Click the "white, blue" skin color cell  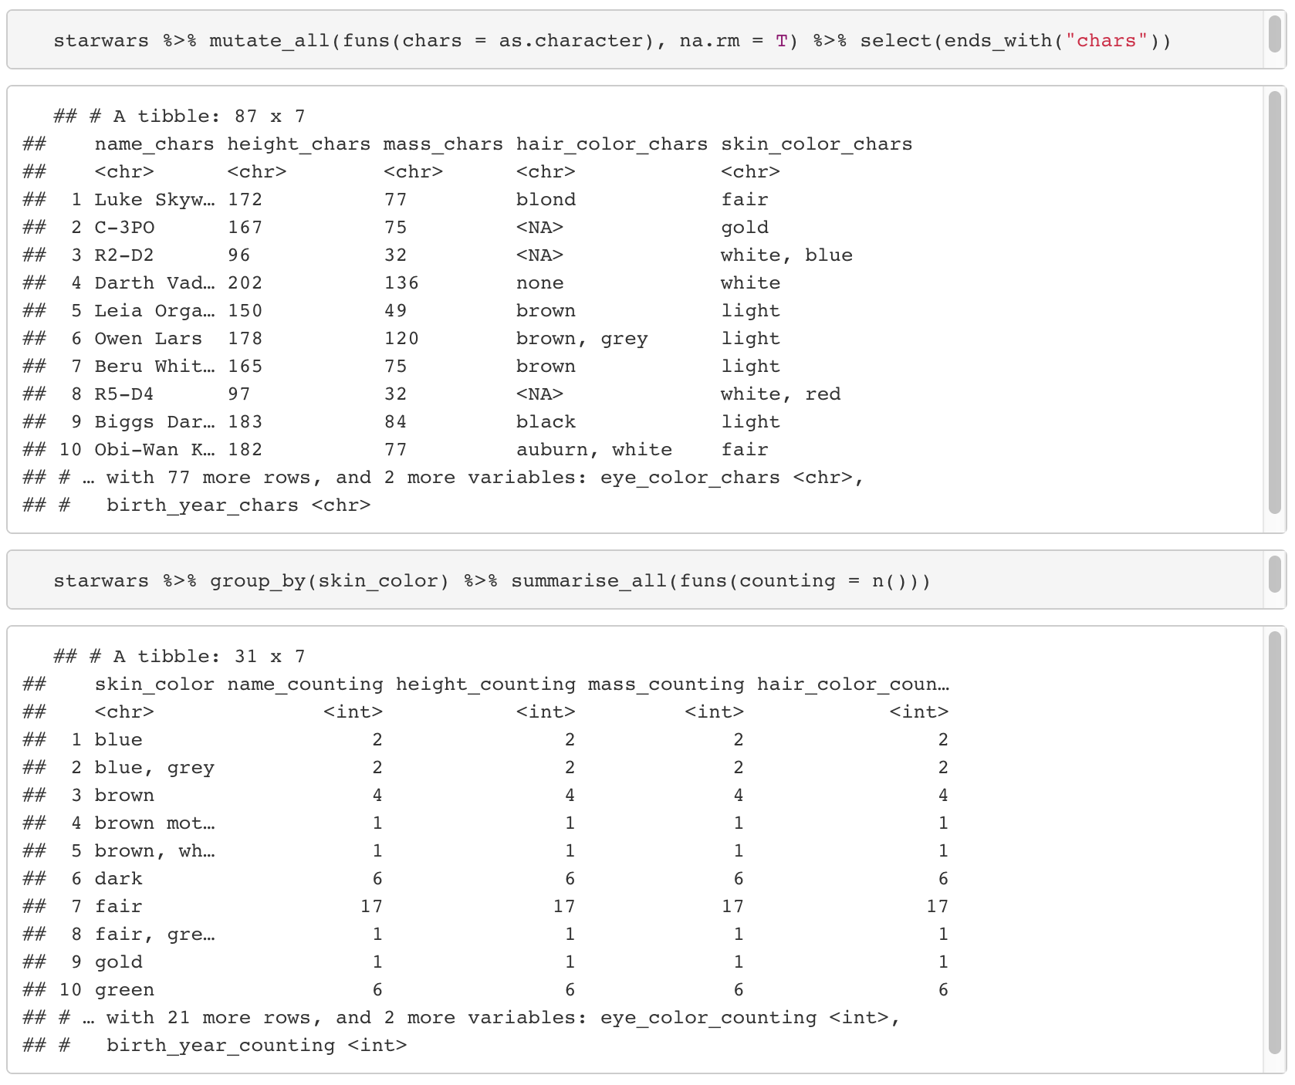[786, 255]
